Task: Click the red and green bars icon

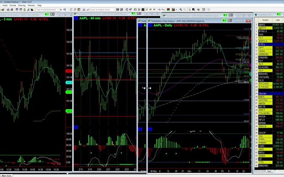Action: [x=168, y=10]
